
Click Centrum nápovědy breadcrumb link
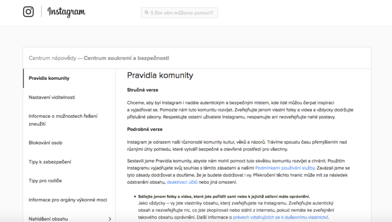52,58
